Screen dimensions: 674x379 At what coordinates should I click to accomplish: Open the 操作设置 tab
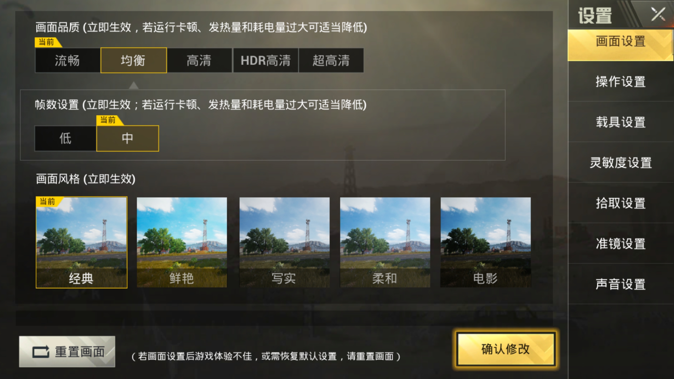click(621, 81)
